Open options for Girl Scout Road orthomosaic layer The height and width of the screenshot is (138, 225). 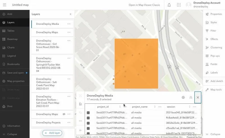pos(69,41)
